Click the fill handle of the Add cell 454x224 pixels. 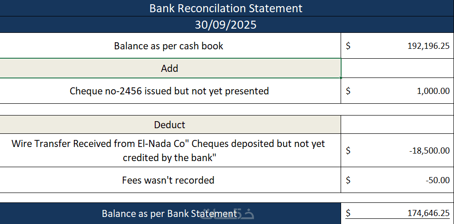pos(341,78)
